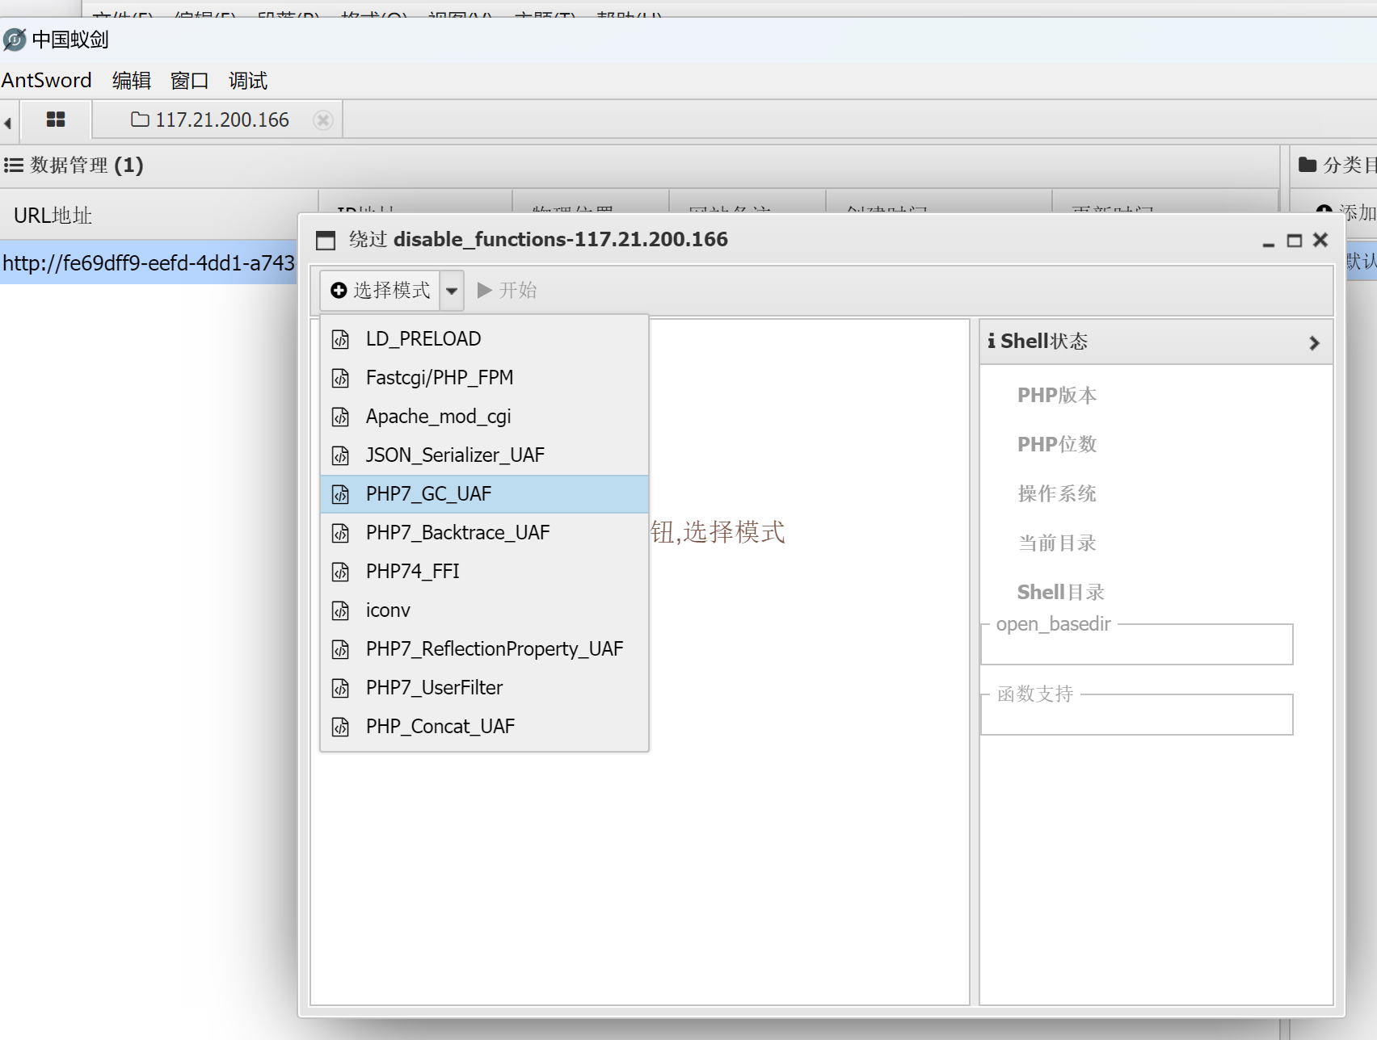Viewport: 1377px width, 1040px height.
Task: Click the open_basedir field box
Action: (1136, 644)
